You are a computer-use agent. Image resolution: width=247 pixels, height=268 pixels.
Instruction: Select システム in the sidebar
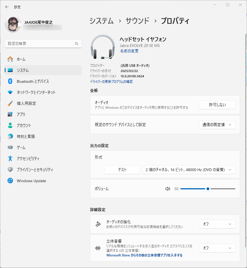click(x=43, y=70)
